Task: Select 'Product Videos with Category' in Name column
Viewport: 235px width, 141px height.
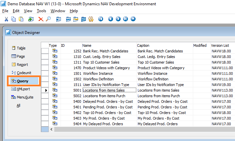Action: tap(106, 68)
